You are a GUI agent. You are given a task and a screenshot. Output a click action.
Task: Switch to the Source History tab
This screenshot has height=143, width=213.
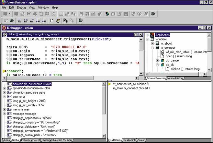(175, 78)
